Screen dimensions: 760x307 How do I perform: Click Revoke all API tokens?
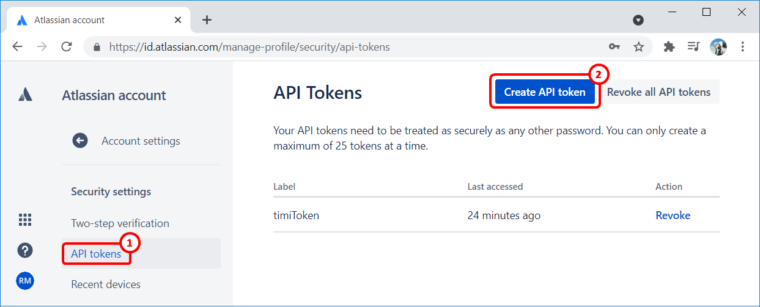point(659,92)
